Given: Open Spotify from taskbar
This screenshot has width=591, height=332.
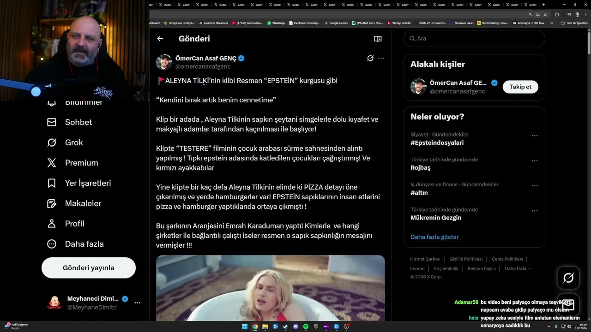Looking at the screenshot, I should coord(306,326).
